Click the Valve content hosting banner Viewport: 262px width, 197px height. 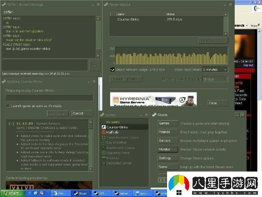click(x=49, y=185)
